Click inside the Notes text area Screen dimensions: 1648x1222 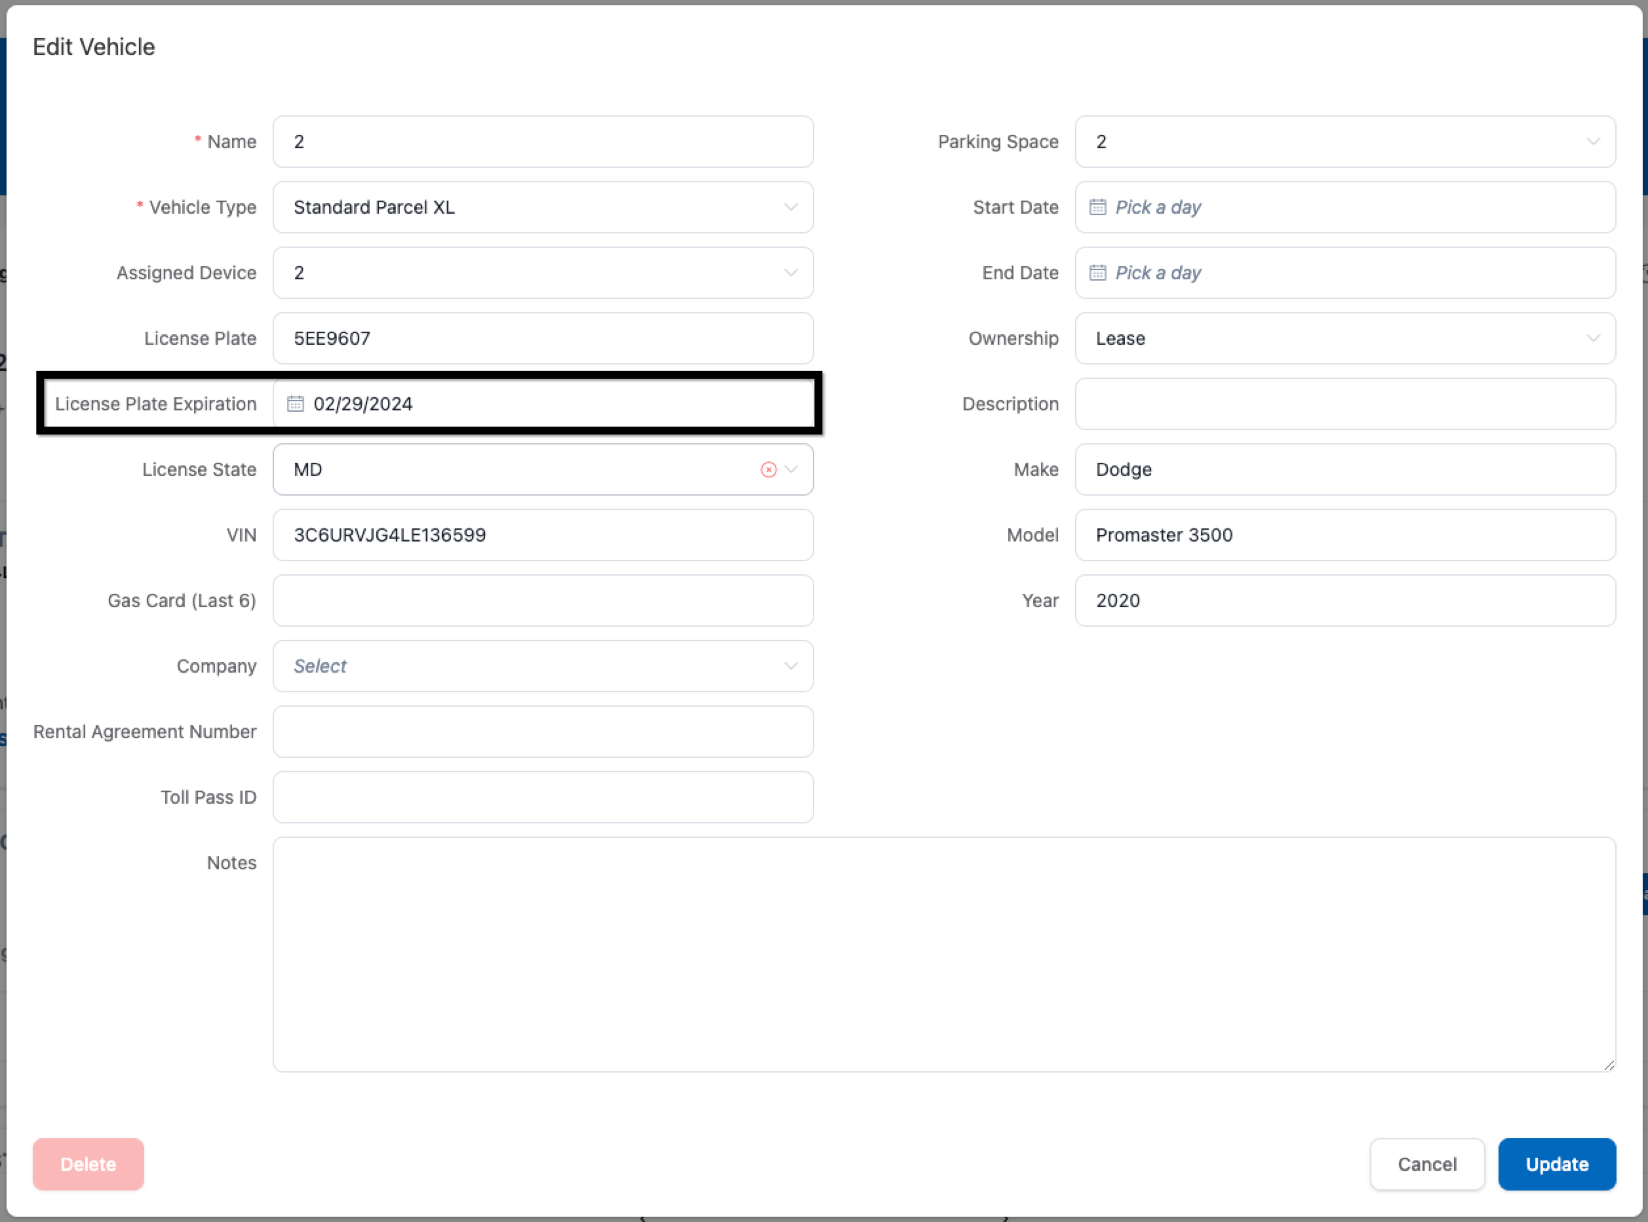pos(943,955)
